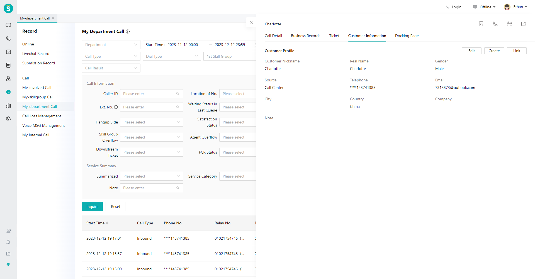Open My Internal Call menu item
This screenshot has width=535, height=279.
[36, 135]
